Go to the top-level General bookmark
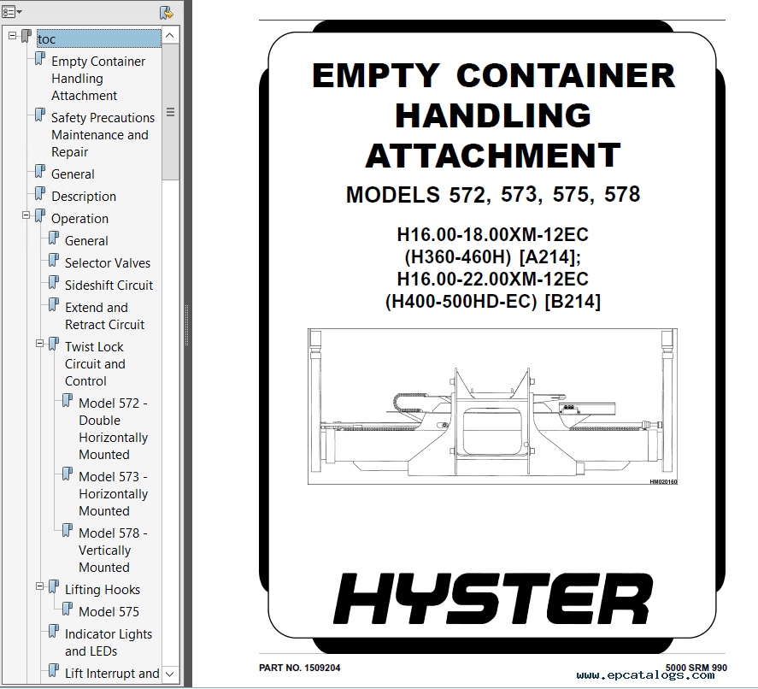Screen dimensions: 758x689 tap(73, 174)
